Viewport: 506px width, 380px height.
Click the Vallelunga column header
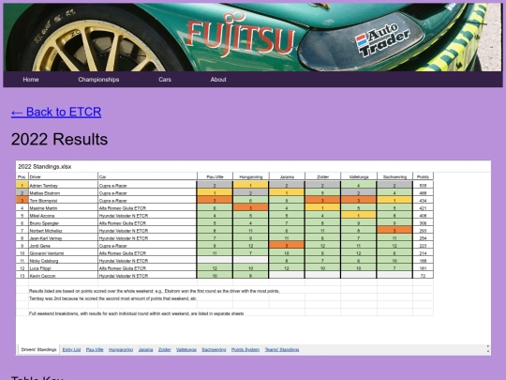(359, 176)
